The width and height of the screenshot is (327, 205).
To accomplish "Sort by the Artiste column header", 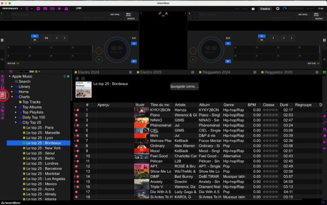I will (180, 105).
